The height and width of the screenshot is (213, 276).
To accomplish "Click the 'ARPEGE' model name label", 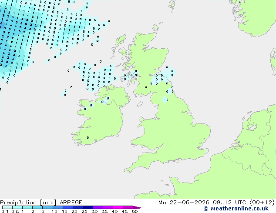I will click(x=71, y=203).
